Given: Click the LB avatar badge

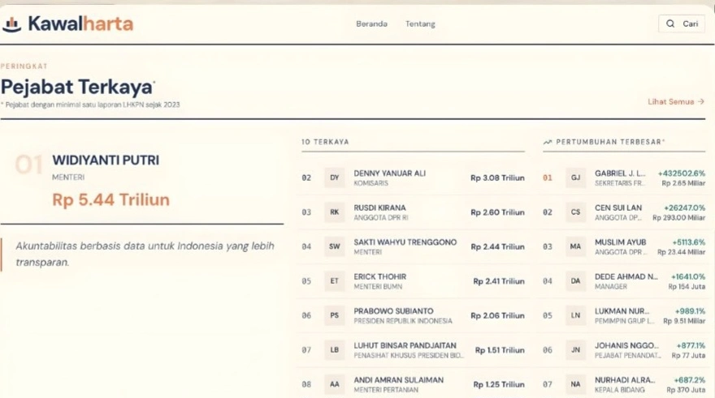Looking at the screenshot, I should pyautogui.click(x=335, y=350).
